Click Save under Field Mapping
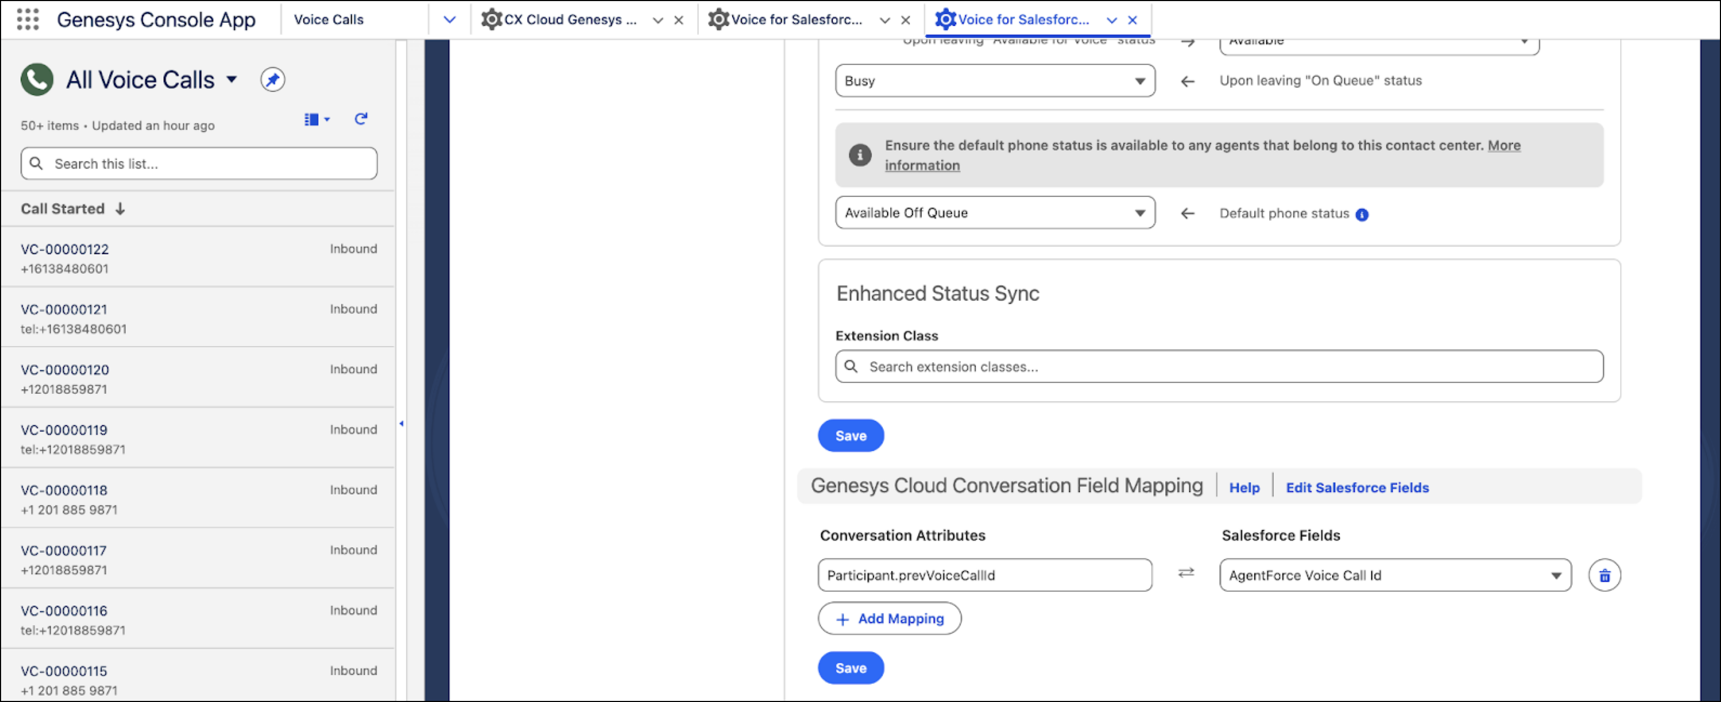This screenshot has width=1721, height=702. coord(850,668)
